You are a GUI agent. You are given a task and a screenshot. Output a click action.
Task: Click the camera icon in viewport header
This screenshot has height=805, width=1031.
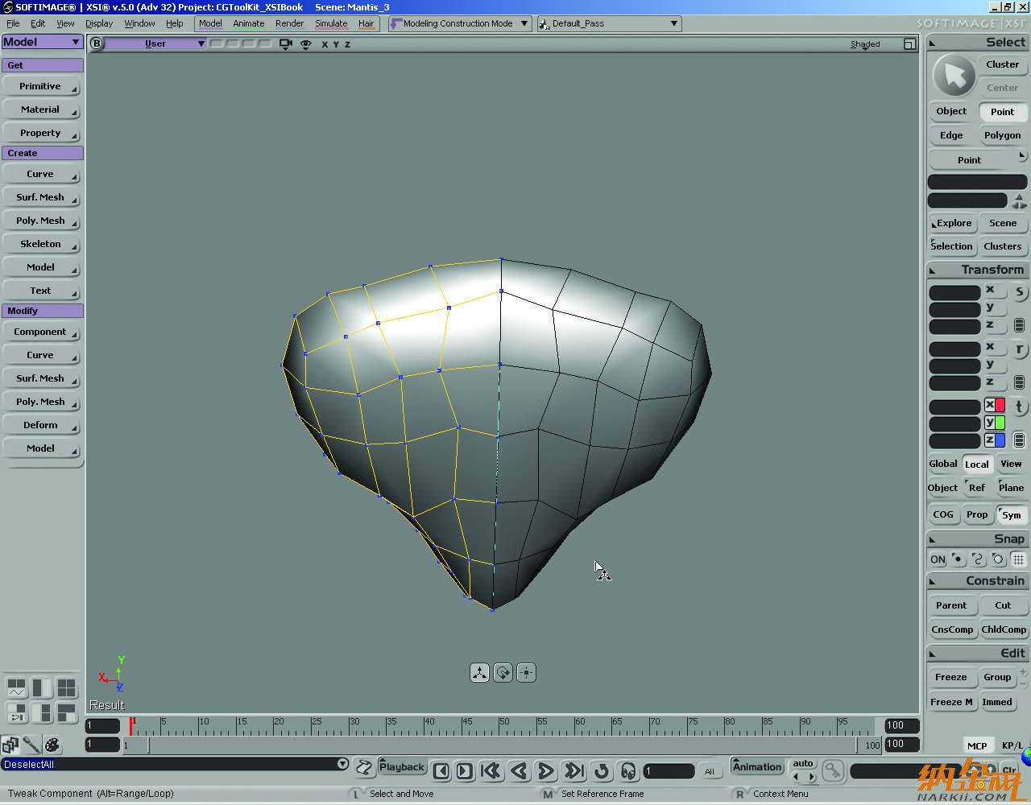285,44
